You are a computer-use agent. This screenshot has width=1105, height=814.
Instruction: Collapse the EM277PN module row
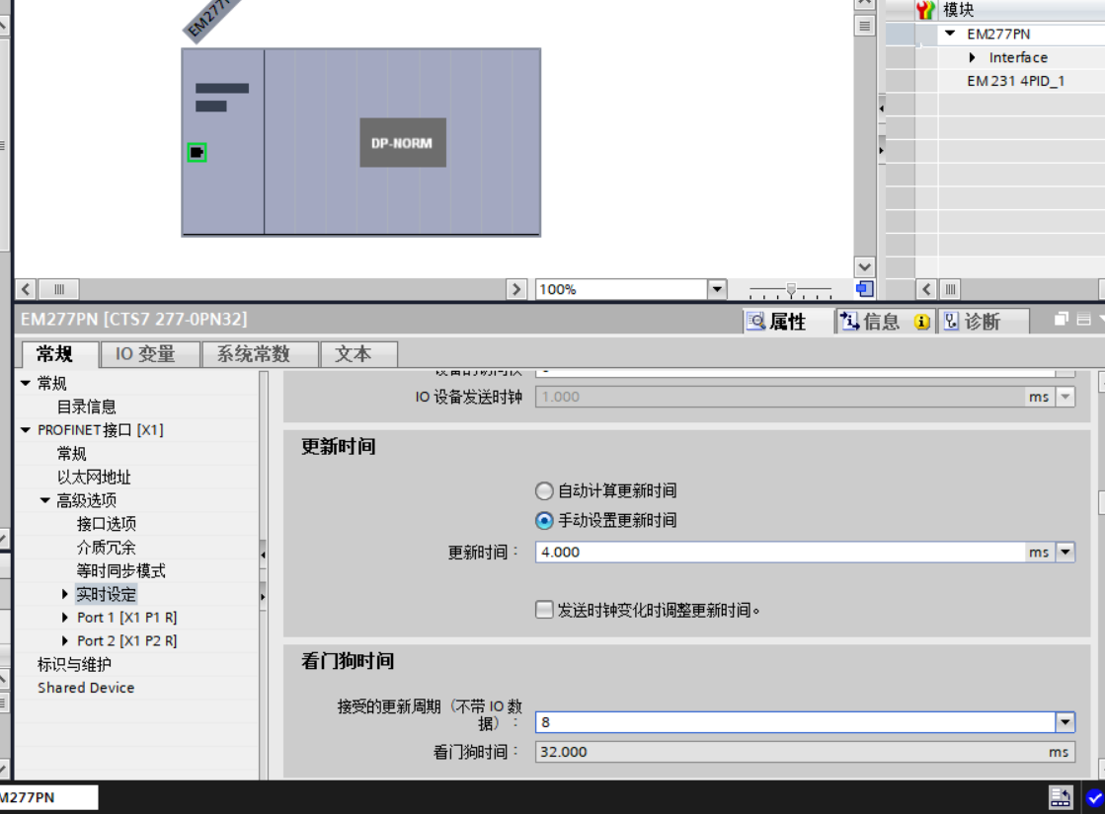click(950, 34)
